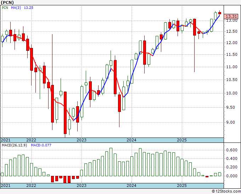The width and height of the screenshot is (241, 194).
Task: Click the latest small red candlestick near 13.31
Action: 220,13
